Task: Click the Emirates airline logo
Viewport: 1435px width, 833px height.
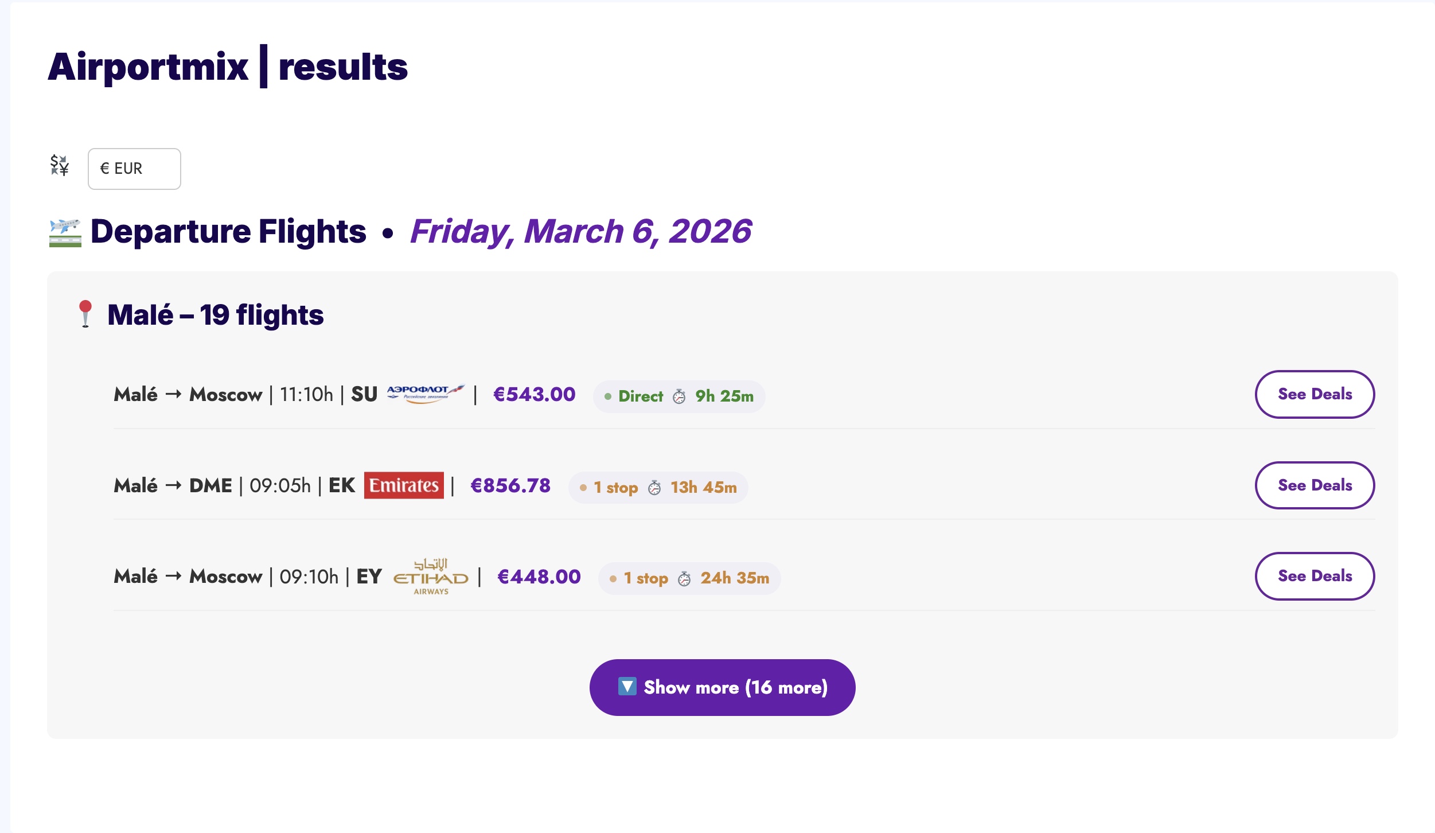Action: (x=404, y=485)
